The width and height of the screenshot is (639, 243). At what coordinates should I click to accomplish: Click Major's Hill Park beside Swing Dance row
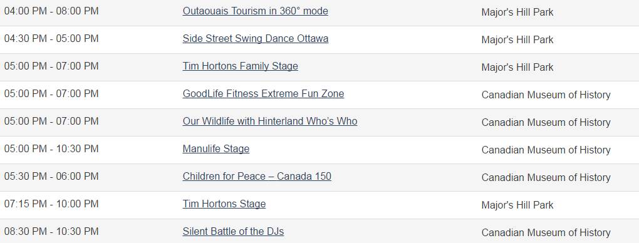tap(517, 39)
